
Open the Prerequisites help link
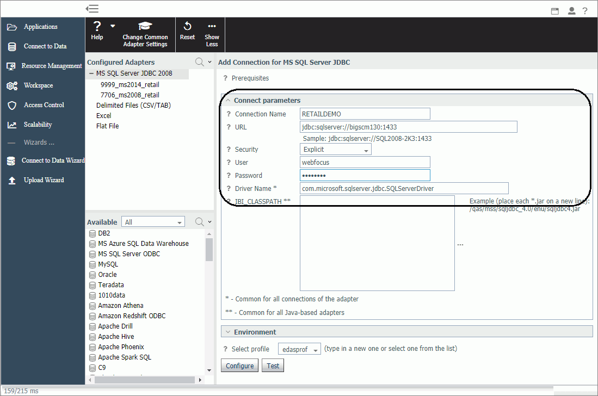click(250, 78)
